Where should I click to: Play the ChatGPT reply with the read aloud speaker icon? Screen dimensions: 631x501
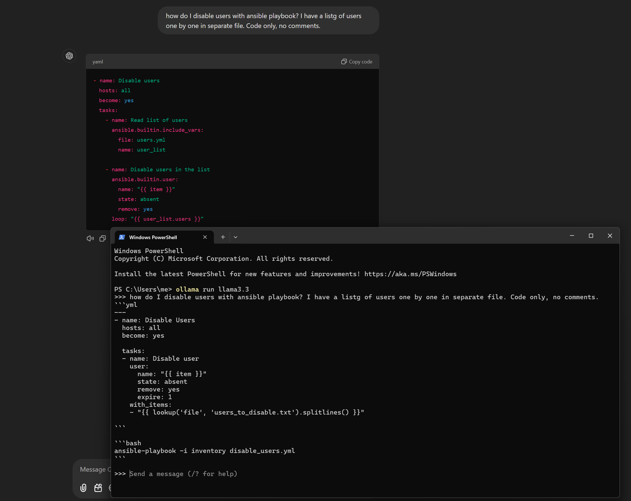pyautogui.click(x=90, y=239)
